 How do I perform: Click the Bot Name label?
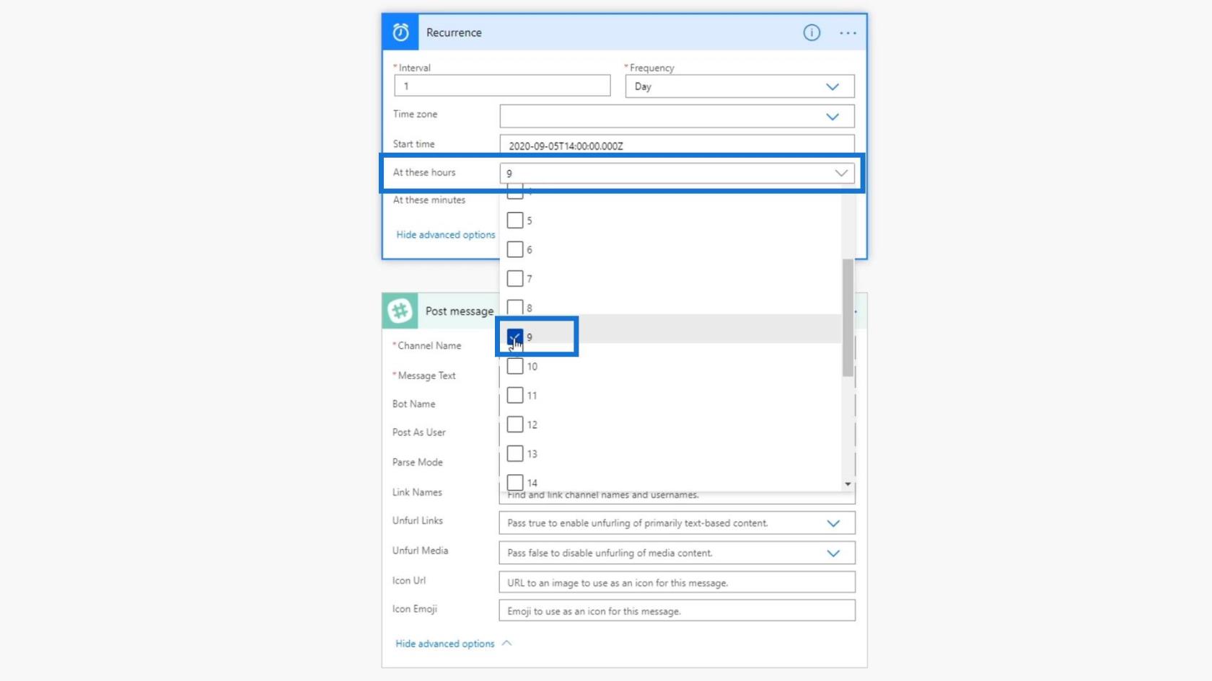414,404
